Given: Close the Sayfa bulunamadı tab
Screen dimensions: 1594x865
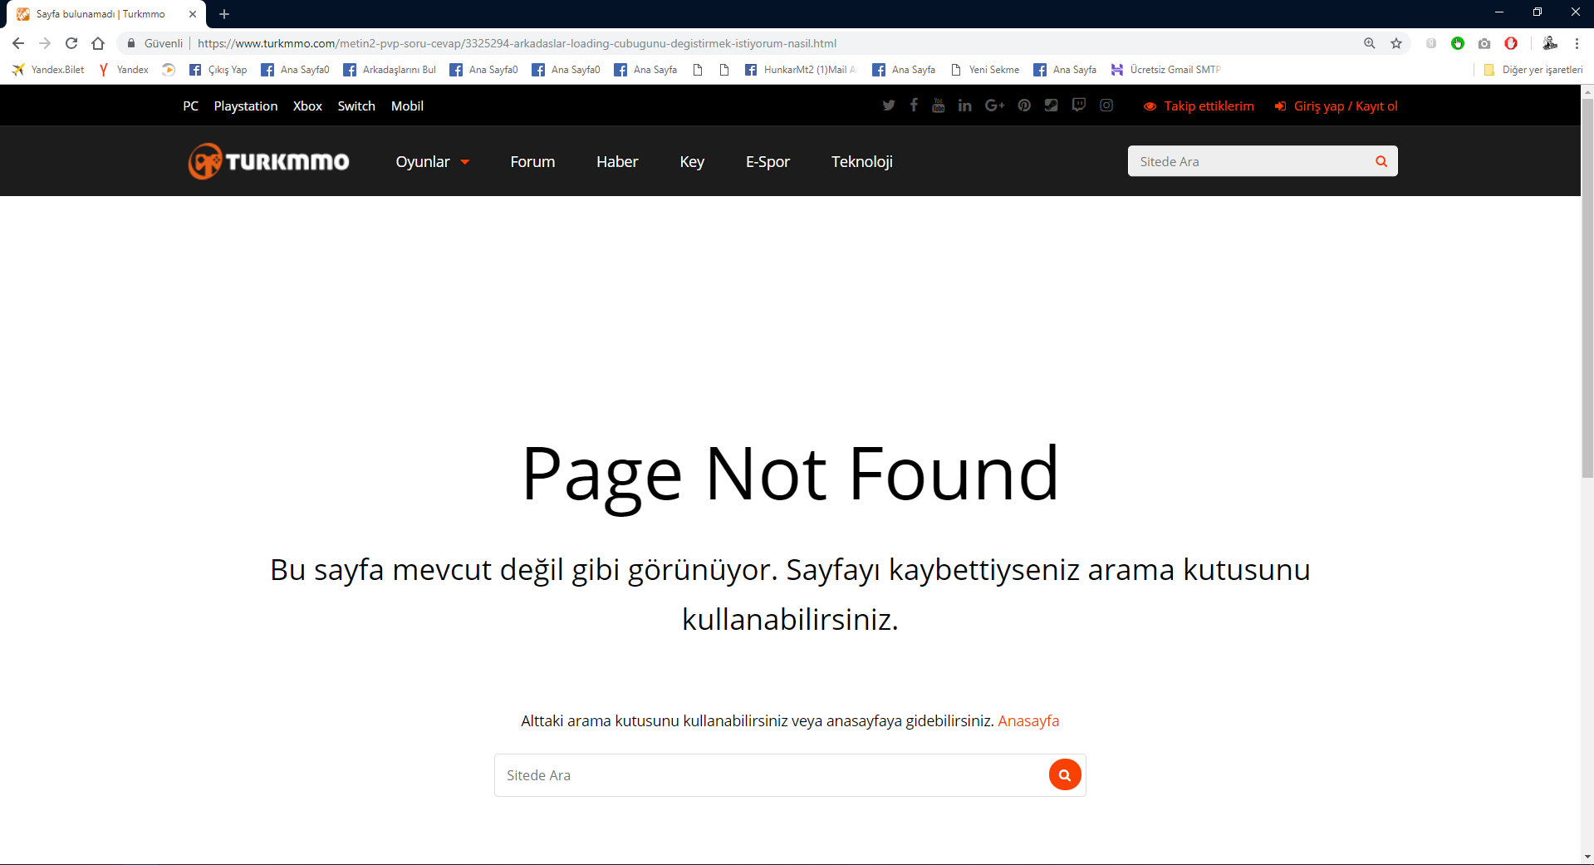Looking at the screenshot, I should 193,14.
